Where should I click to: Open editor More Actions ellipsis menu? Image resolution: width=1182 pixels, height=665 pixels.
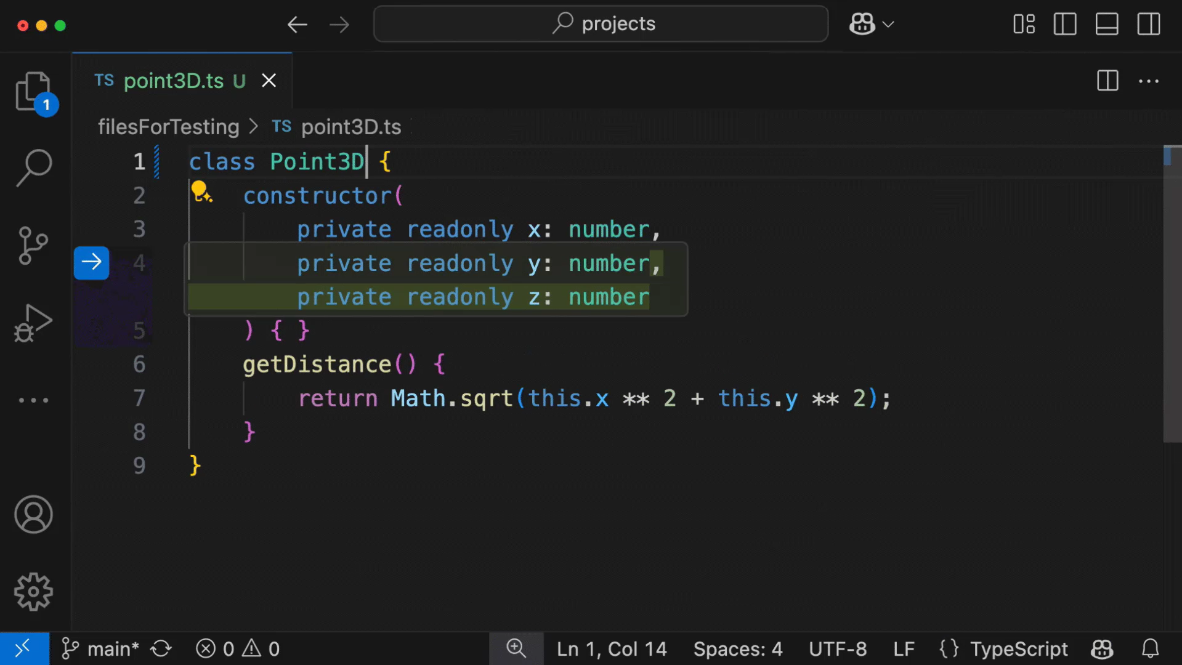1148,81
